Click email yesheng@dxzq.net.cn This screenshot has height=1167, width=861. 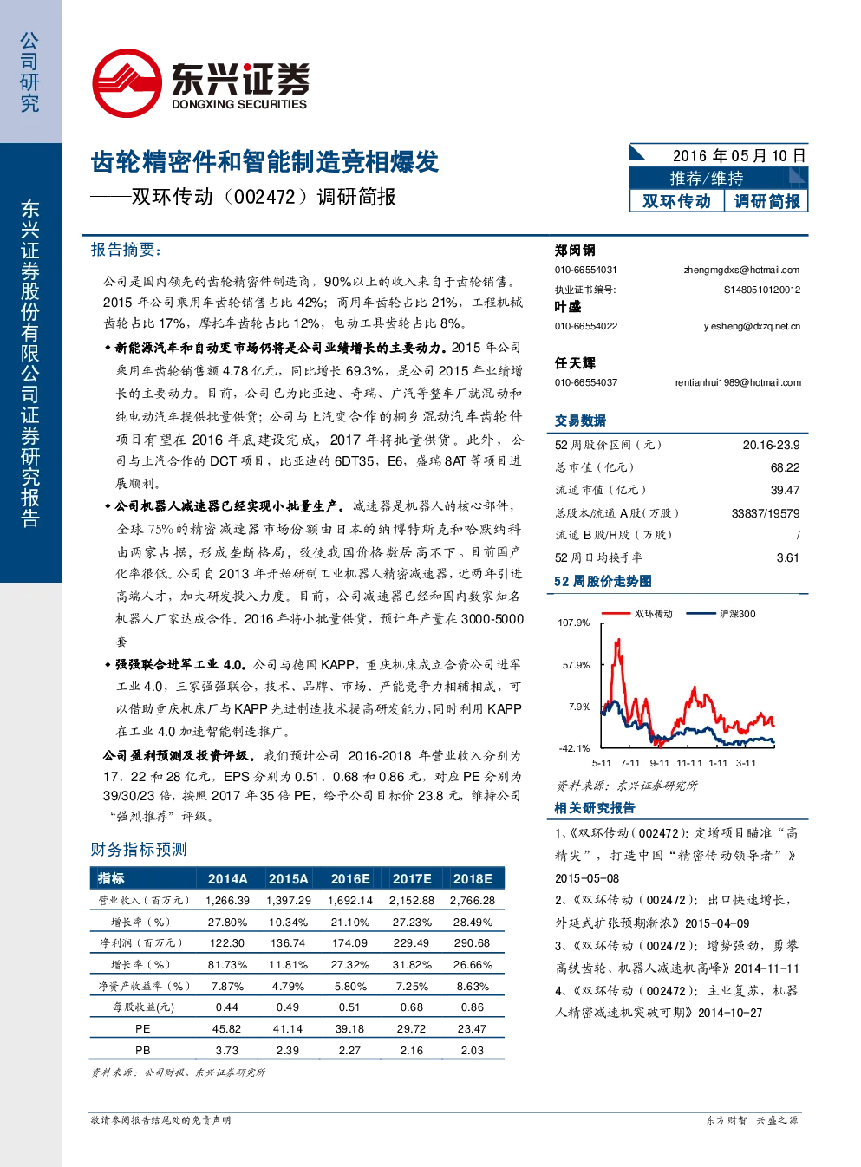tap(752, 327)
